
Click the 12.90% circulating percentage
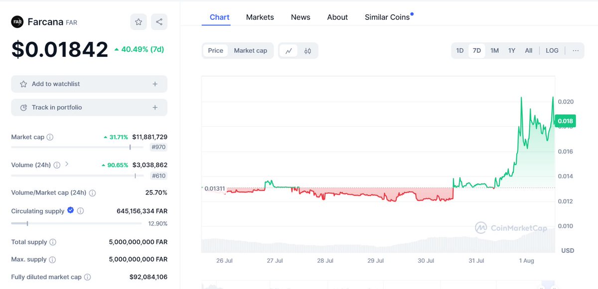coord(158,224)
